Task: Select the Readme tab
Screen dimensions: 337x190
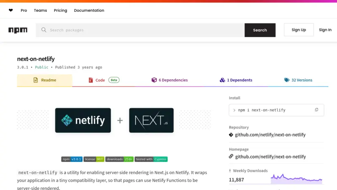Action: tap(45, 80)
